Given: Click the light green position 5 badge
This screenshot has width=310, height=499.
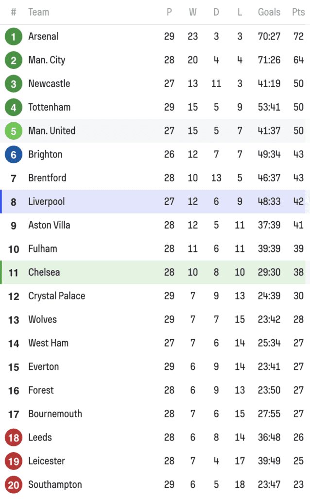Looking at the screenshot, I should coord(14,131).
